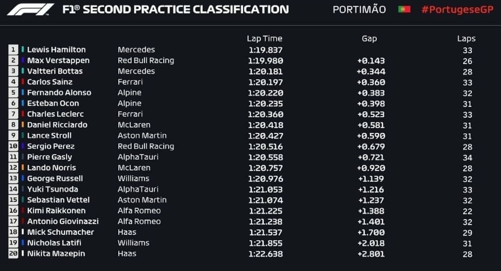The height and width of the screenshot is (271, 501).
Task: Click the position 4 badge beside Carlos Sainz
Action: pyautogui.click(x=13, y=82)
